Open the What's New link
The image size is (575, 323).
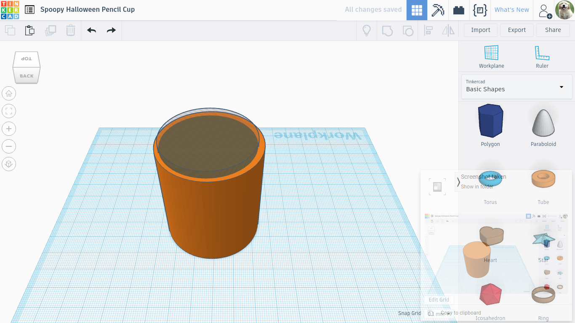[512, 10]
